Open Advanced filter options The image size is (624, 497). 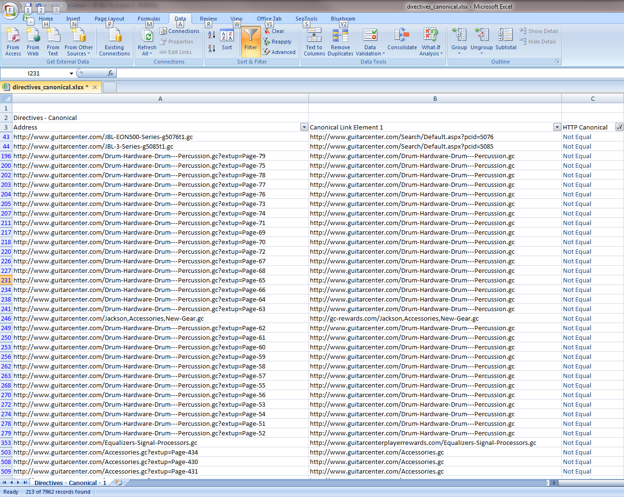coord(280,52)
